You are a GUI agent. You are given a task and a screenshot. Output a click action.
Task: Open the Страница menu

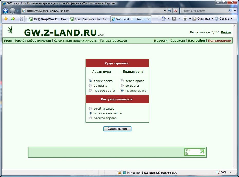(203, 19)
